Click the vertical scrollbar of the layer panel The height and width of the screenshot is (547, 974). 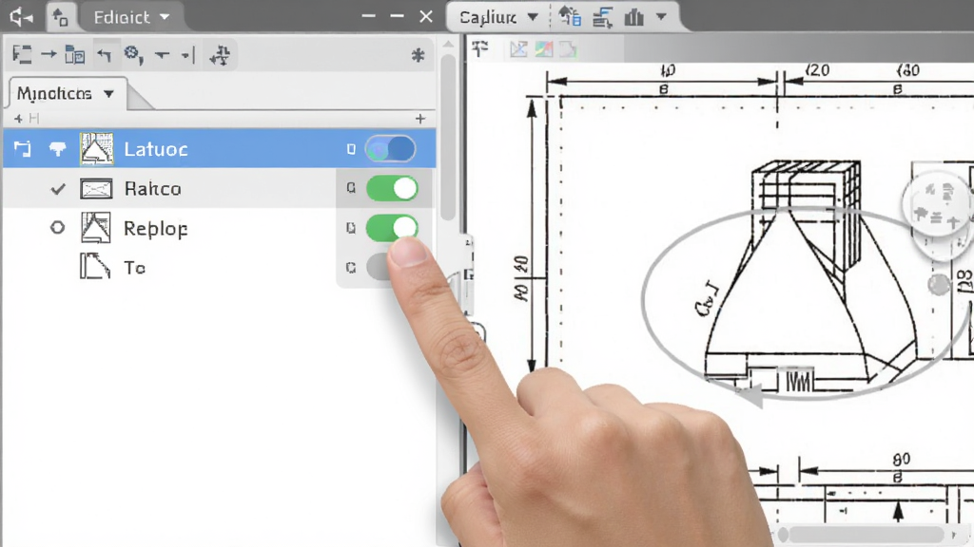pyautogui.click(x=447, y=137)
